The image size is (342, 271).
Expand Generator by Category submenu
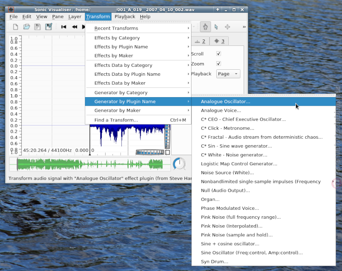point(138,92)
